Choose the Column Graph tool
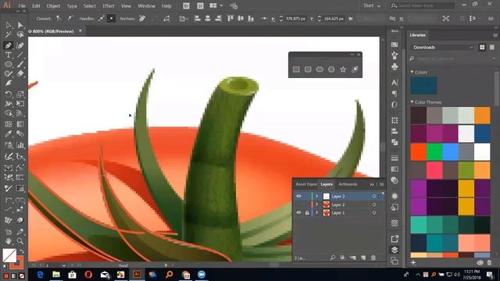This screenshot has height=281, width=500. click(x=20, y=145)
